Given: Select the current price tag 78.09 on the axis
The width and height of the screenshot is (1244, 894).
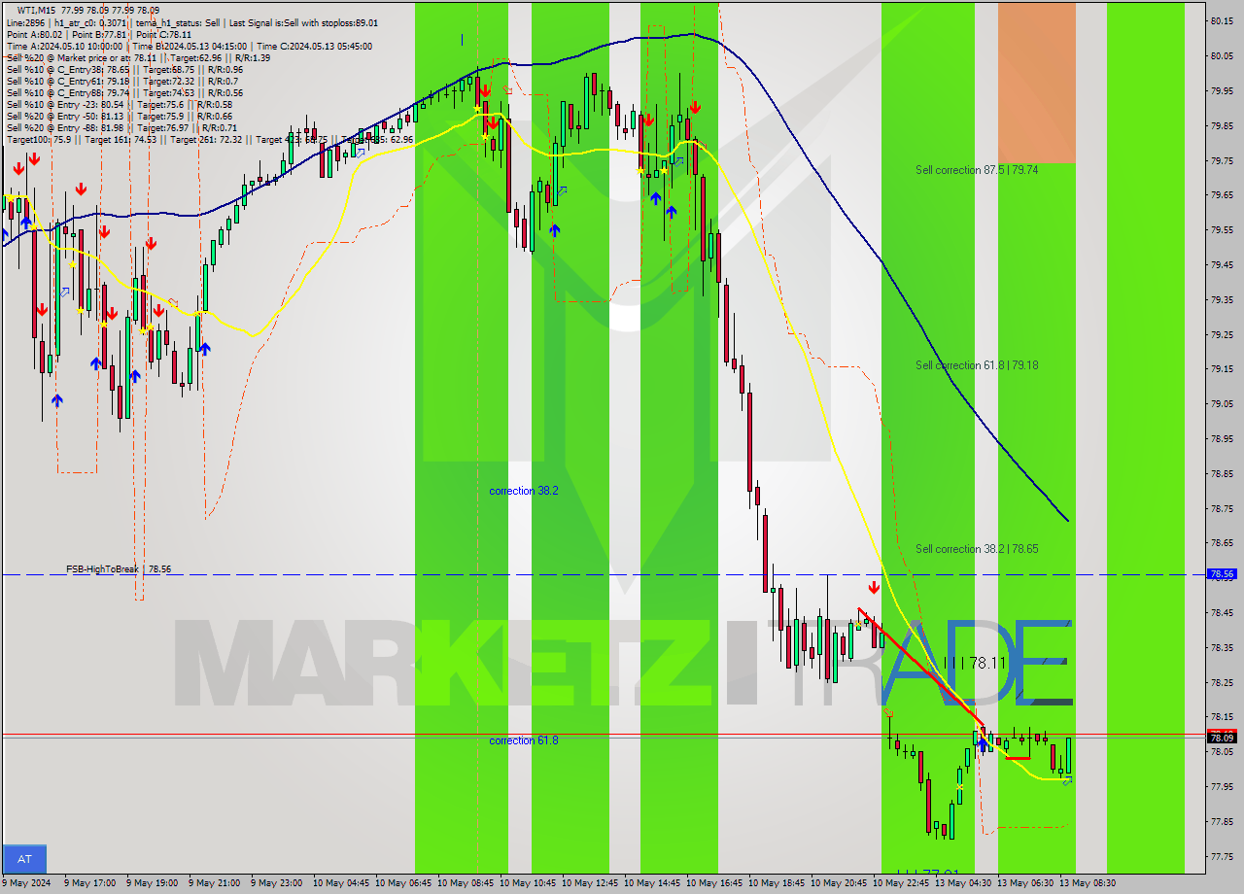Looking at the screenshot, I should [x=1222, y=739].
